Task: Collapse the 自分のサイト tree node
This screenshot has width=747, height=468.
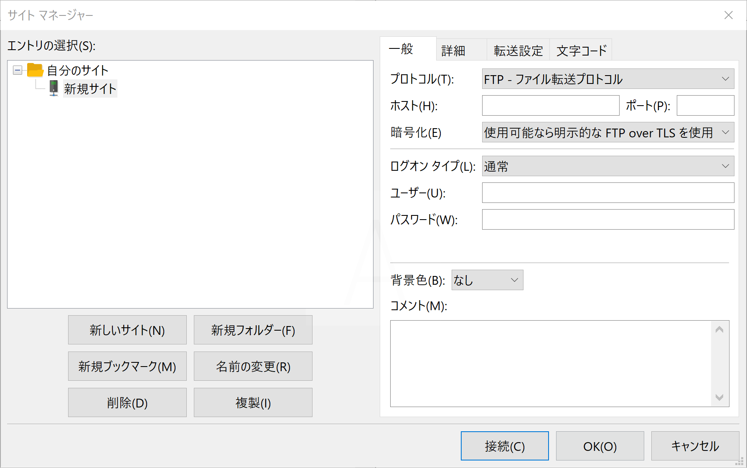Action: pyautogui.click(x=17, y=70)
